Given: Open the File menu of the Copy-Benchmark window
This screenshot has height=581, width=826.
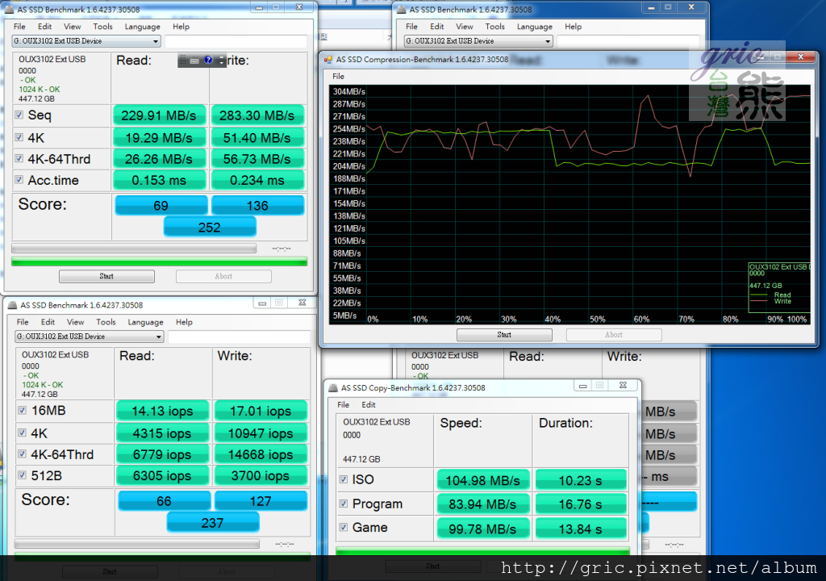Looking at the screenshot, I should click(x=344, y=405).
